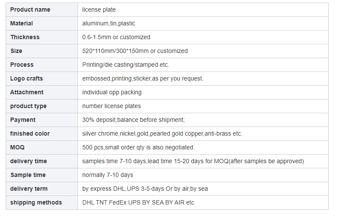Viewport: 348px width, 217px height.
Task: Select the '30% deposit,balance before shipment' text
Action: [133, 120]
